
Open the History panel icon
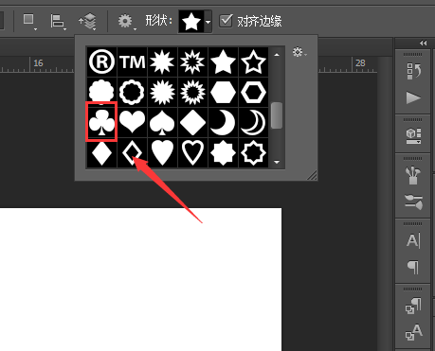pos(413,71)
